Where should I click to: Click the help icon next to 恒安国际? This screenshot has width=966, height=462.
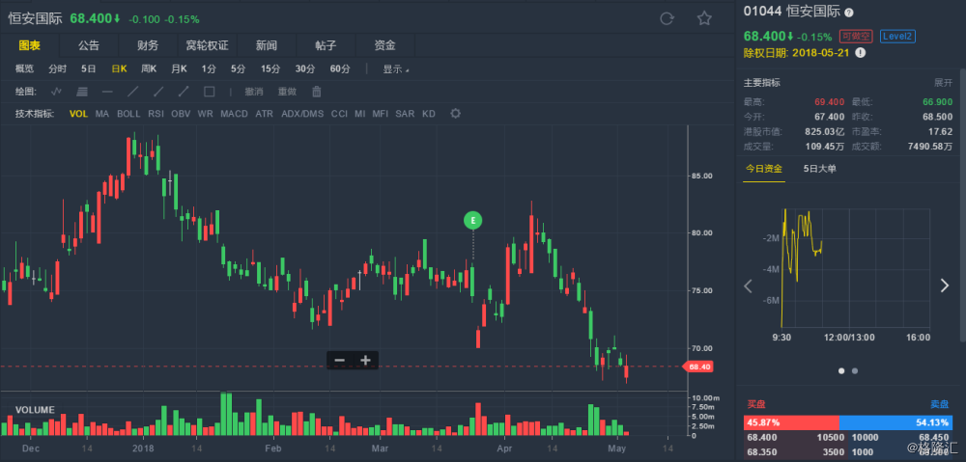[x=849, y=13]
